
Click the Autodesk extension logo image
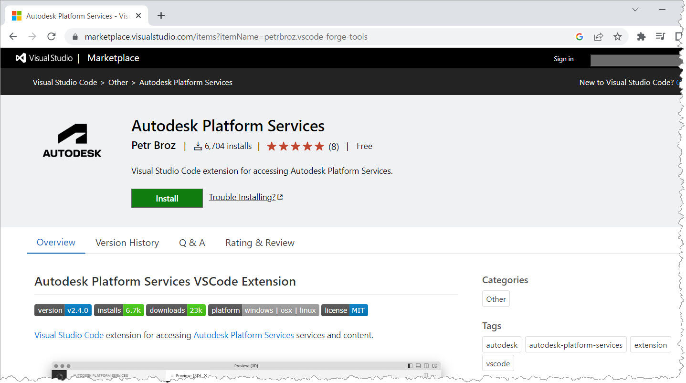(72, 140)
